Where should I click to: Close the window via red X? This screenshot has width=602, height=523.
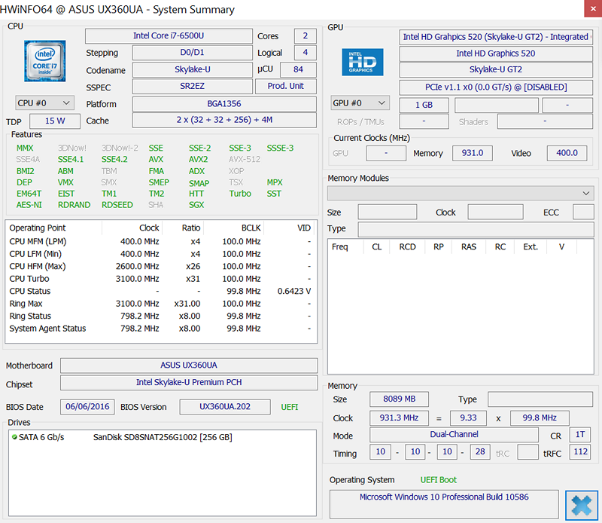point(593,8)
